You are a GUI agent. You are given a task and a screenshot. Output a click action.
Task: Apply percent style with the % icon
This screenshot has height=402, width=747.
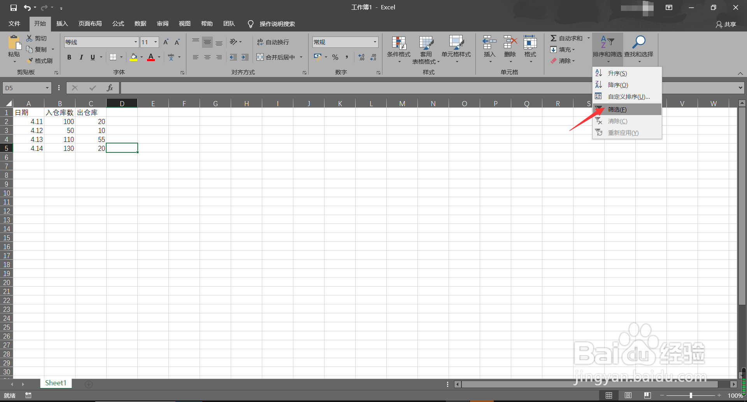(x=335, y=57)
